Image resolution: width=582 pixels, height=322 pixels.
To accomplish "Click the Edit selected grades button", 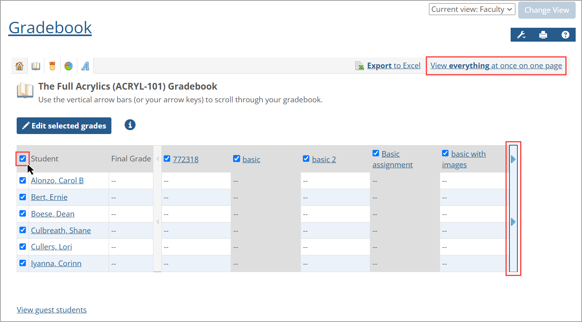I will point(64,125).
